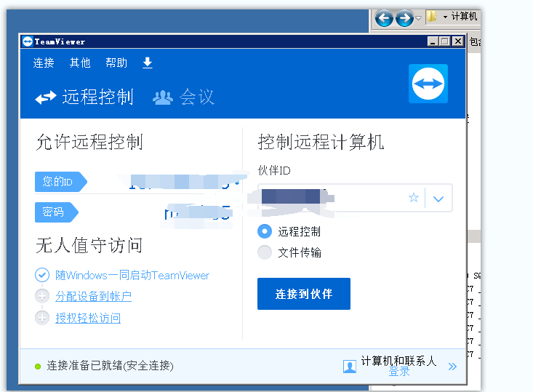Minimize the TeamViewer window

[433, 41]
